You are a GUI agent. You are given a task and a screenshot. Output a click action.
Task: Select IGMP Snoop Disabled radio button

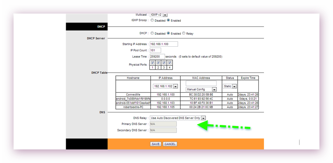tap(152, 20)
